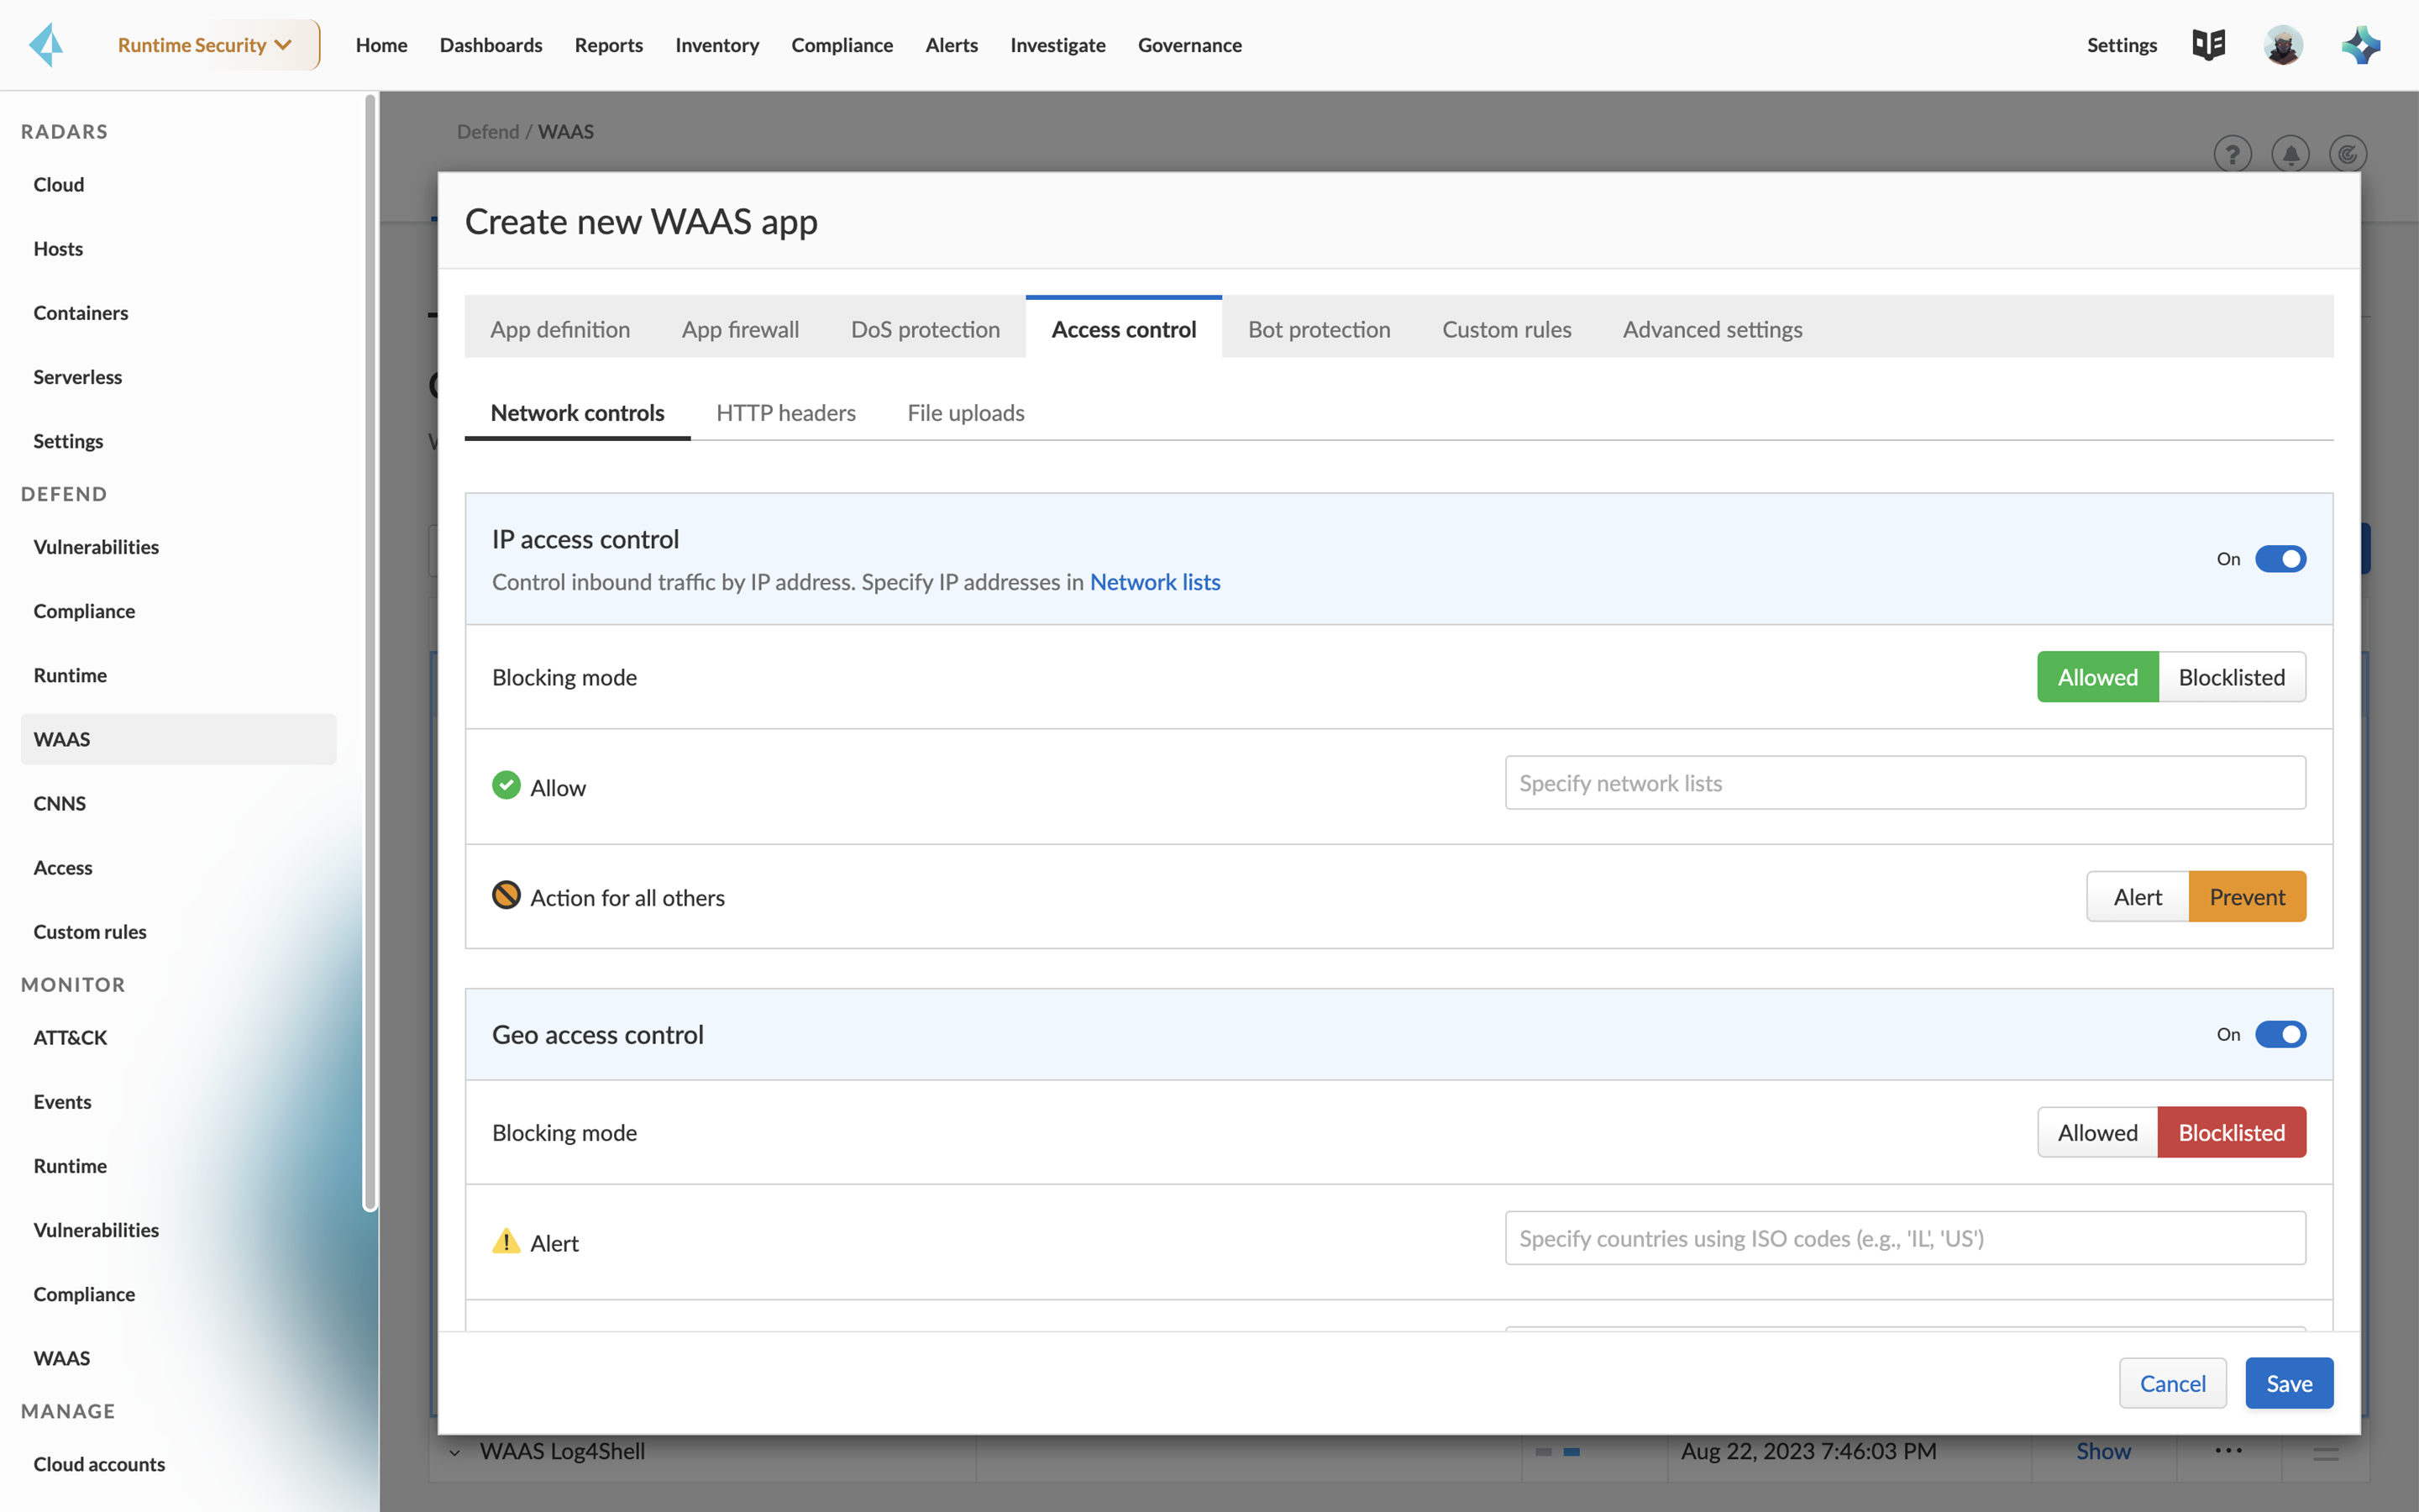
Task: Set IP blocking mode to Blocklisted
Action: click(x=2231, y=677)
